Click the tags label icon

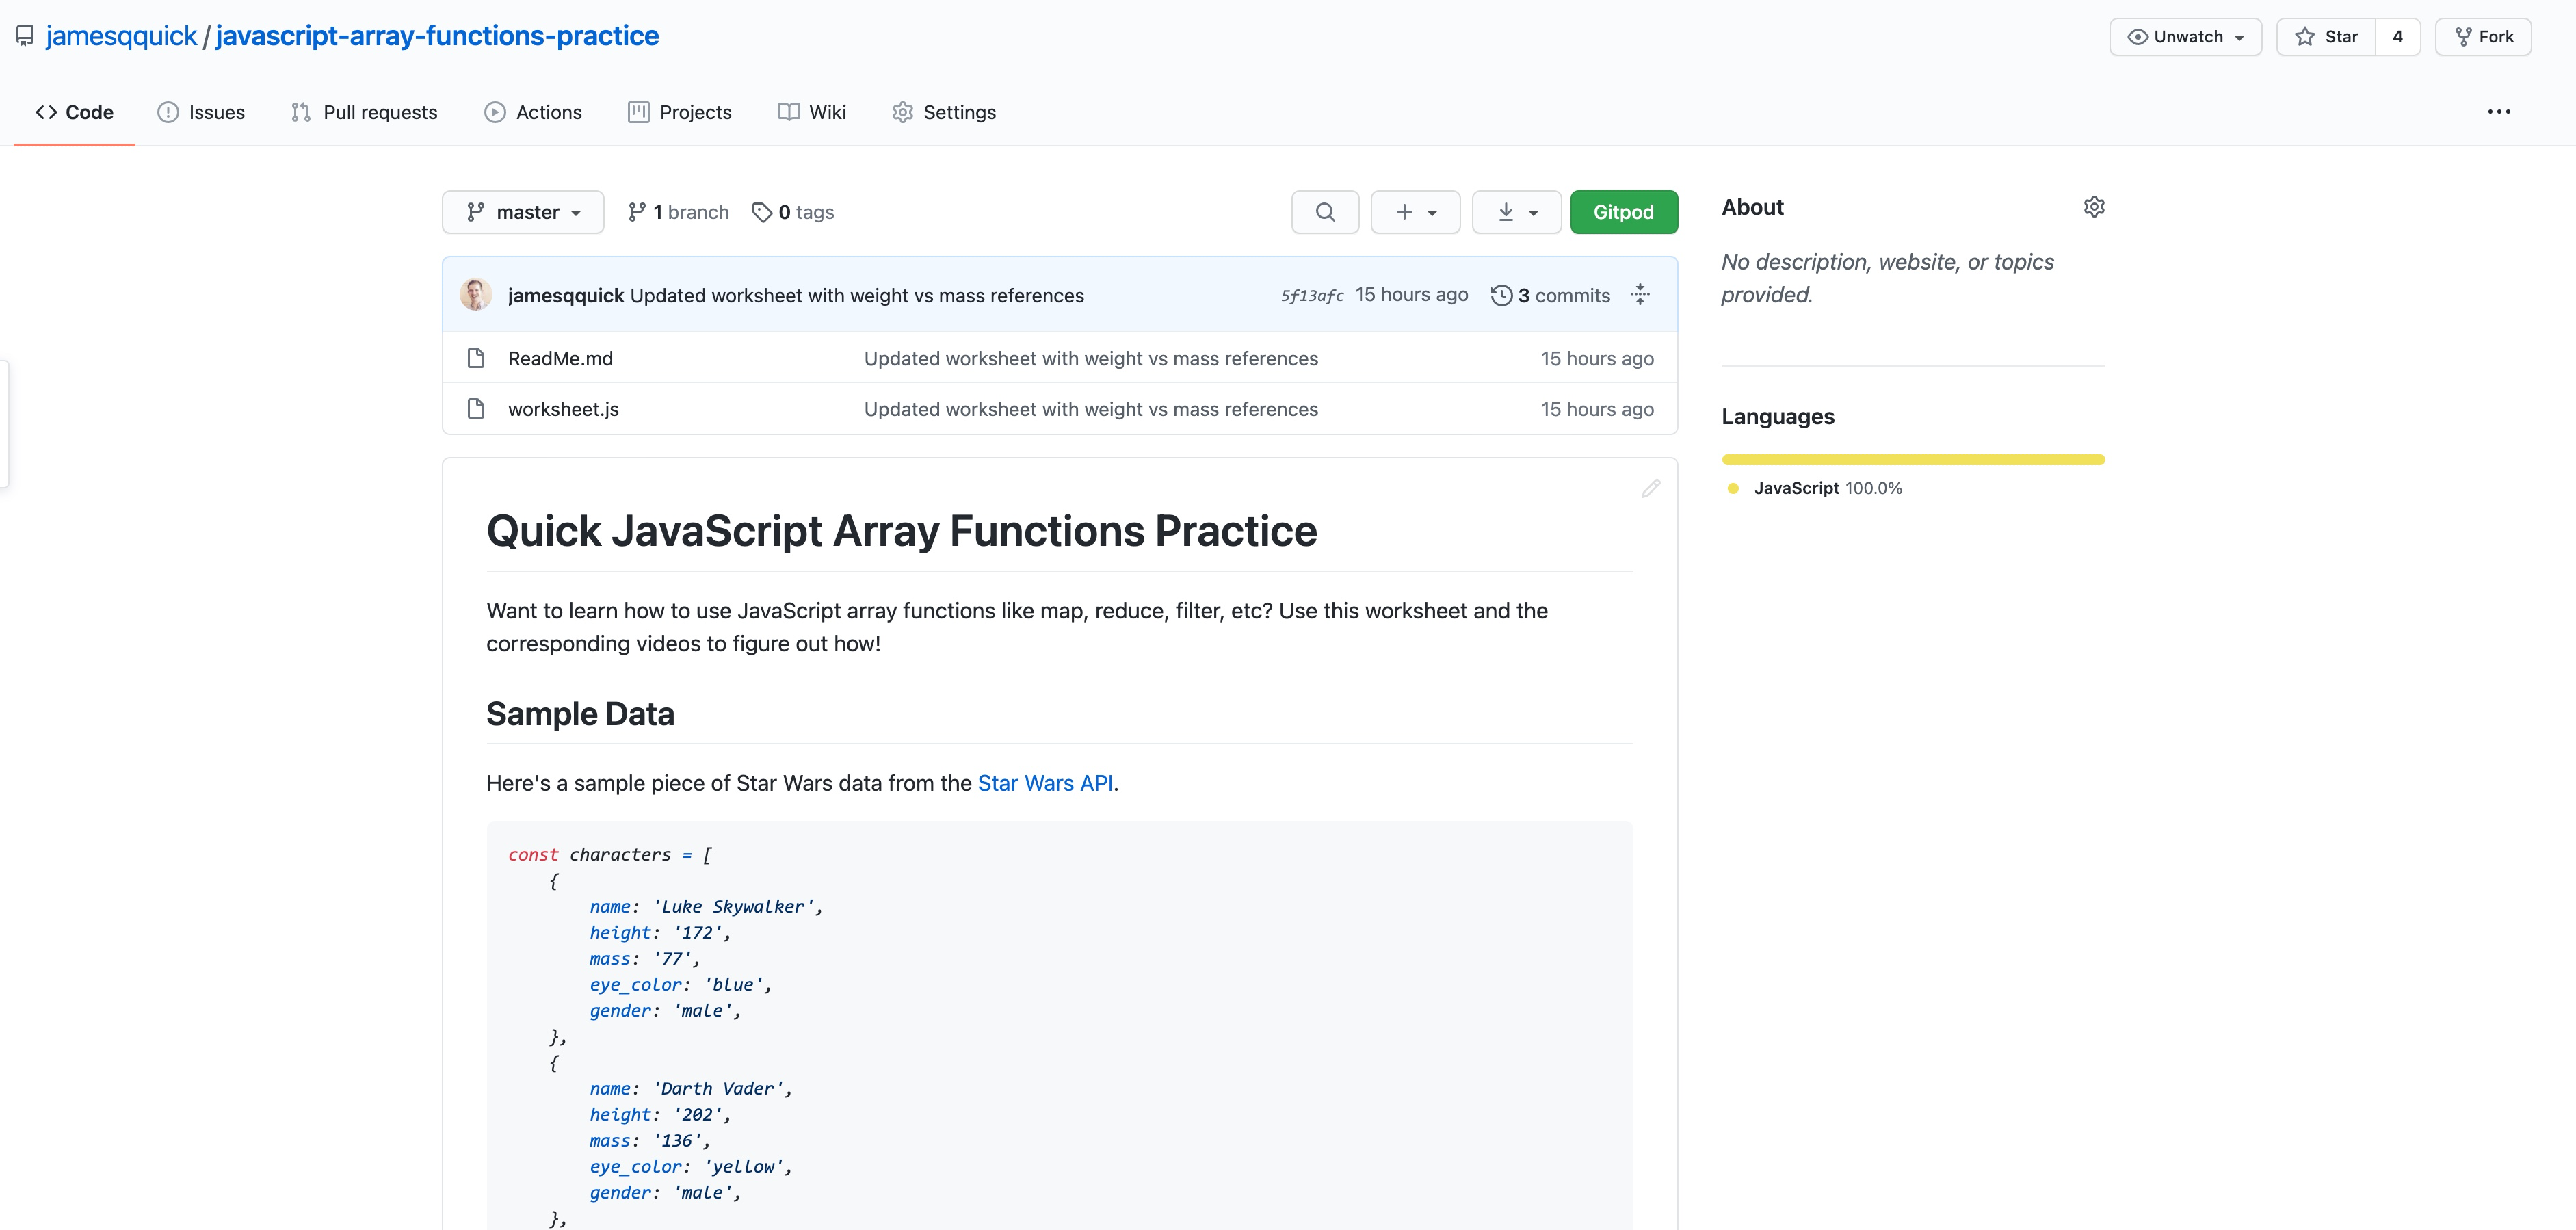(762, 212)
